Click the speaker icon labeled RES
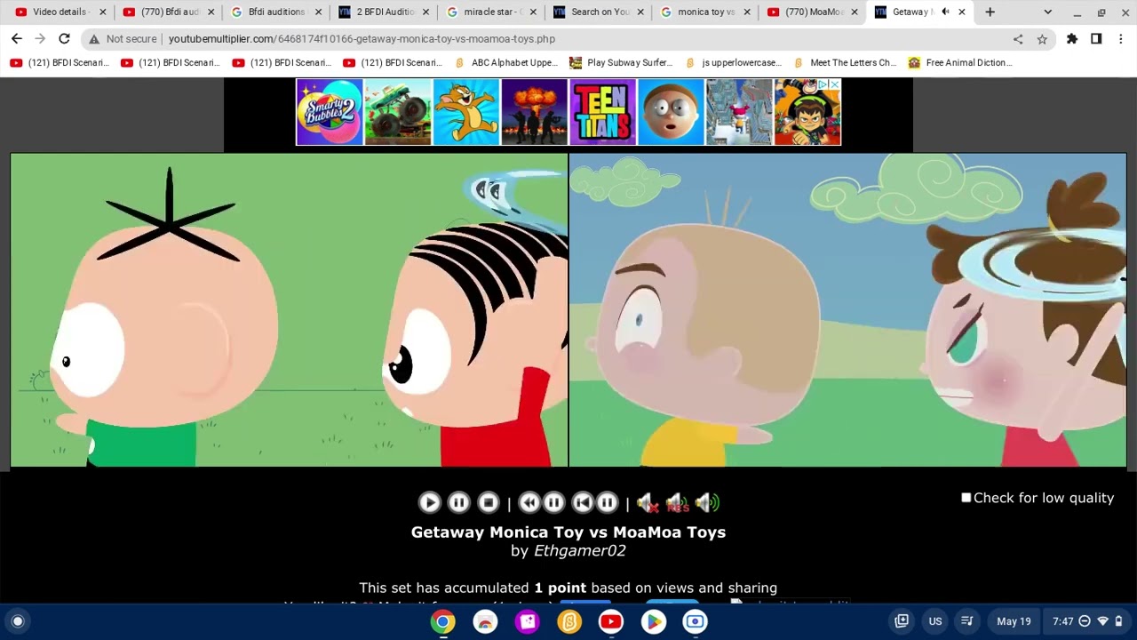 pyautogui.click(x=677, y=503)
